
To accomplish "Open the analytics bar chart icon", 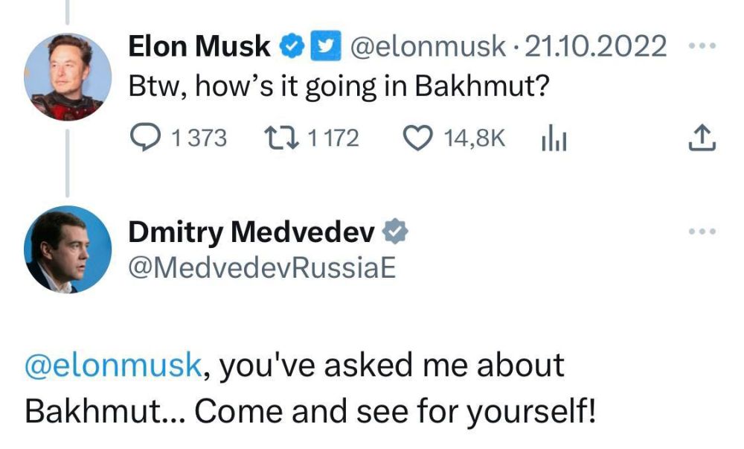I will click(553, 136).
